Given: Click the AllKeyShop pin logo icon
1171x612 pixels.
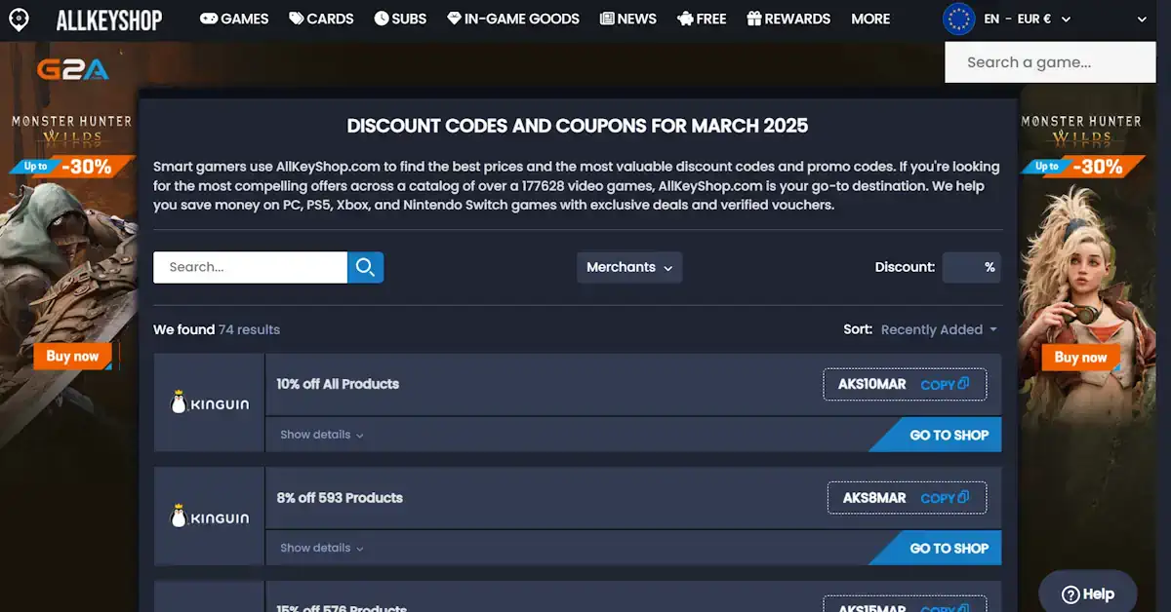Looking at the screenshot, I should click(18, 19).
